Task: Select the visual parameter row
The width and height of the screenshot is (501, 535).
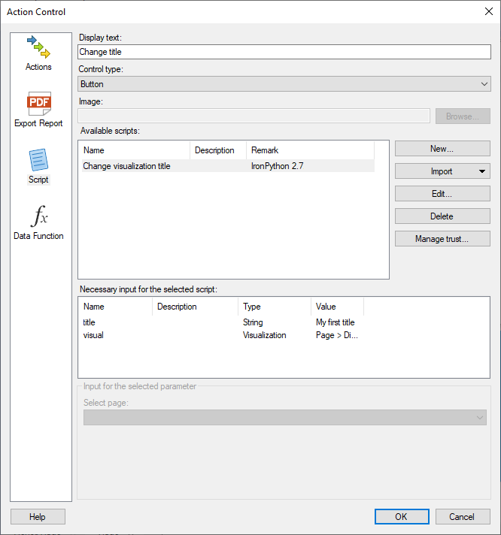Action: pyautogui.click(x=223, y=335)
